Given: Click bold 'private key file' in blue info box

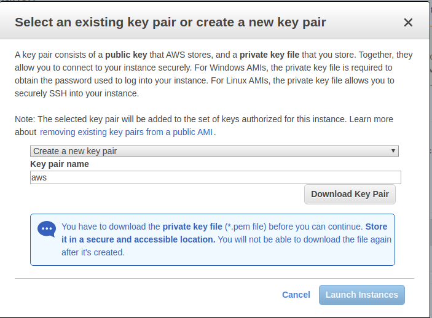Looking at the screenshot, I should (x=192, y=226).
